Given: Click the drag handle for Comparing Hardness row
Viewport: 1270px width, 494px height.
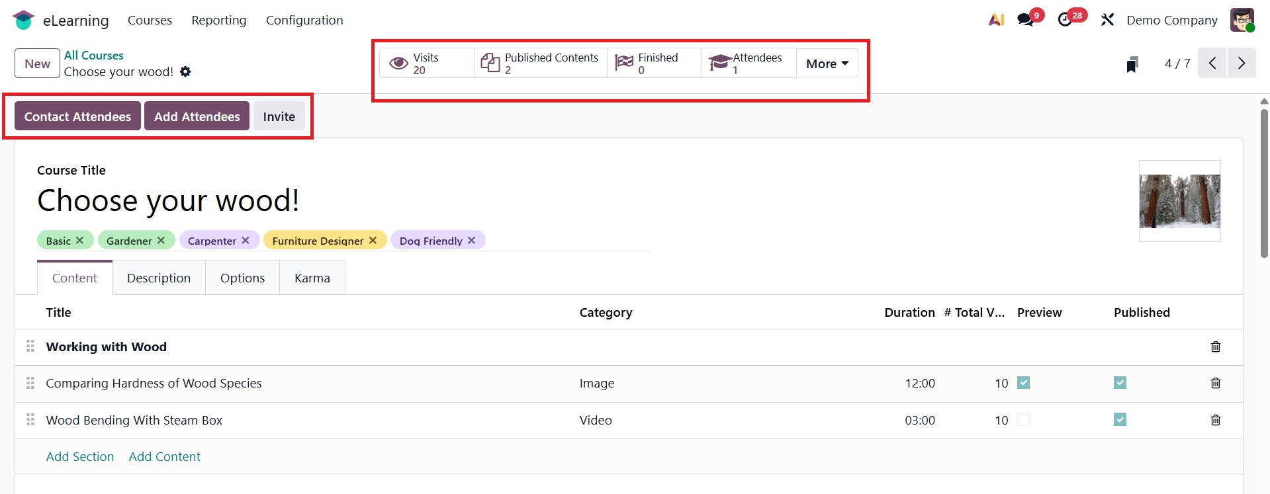Looking at the screenshot, I should [x=30, y=383].
